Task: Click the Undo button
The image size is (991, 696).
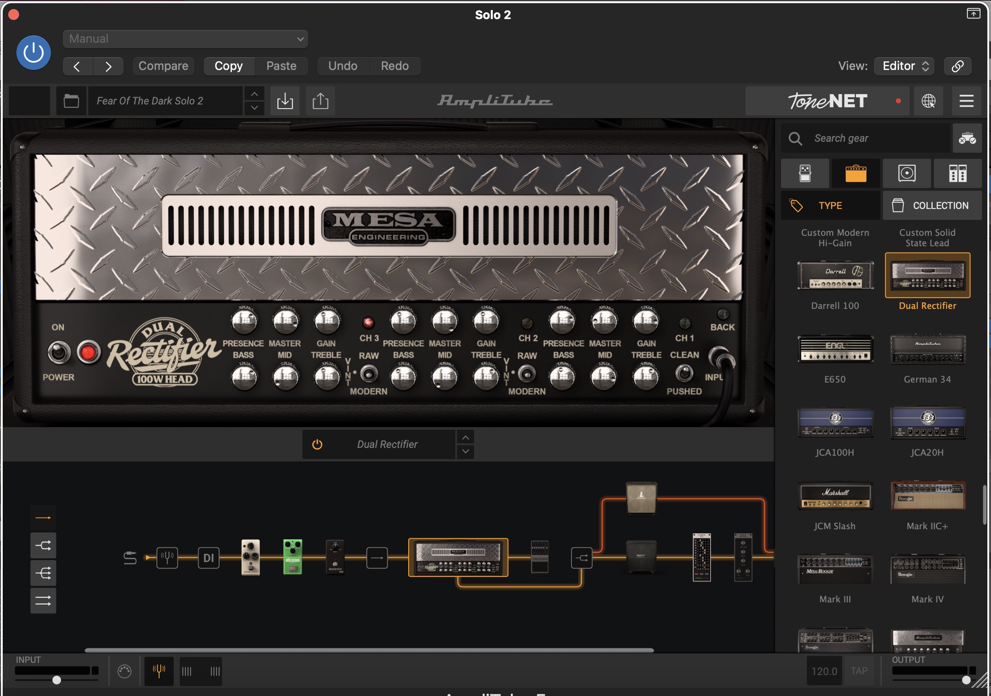Action: [343, 66]
